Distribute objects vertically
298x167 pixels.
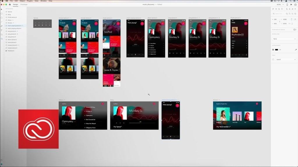click(282, 9)
